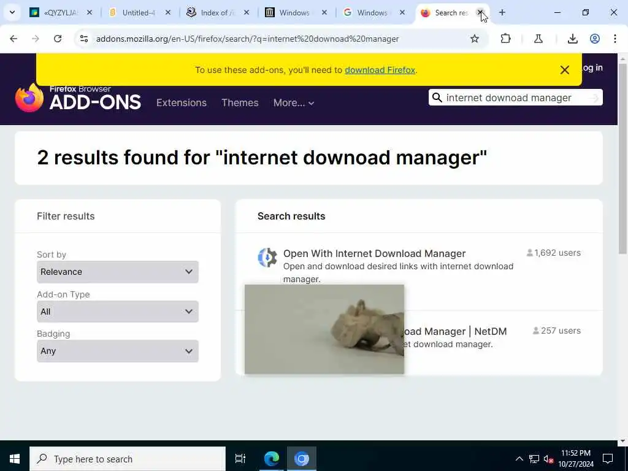
Task: Open the NetDM download manager result
Action: tap(456, 332)
